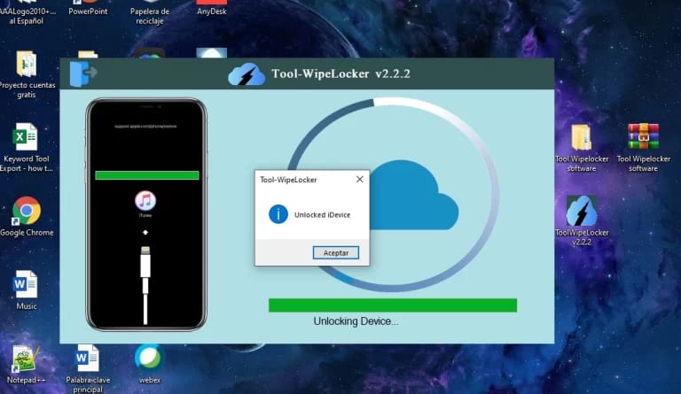Click the Unlocking Device status text
Viewport: 681px width, 394px height.
[356, 321]
